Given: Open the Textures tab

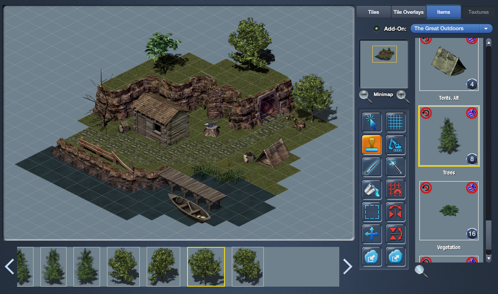Looking at the screenshot, I should pyautogui.click(x=478, y=12).
